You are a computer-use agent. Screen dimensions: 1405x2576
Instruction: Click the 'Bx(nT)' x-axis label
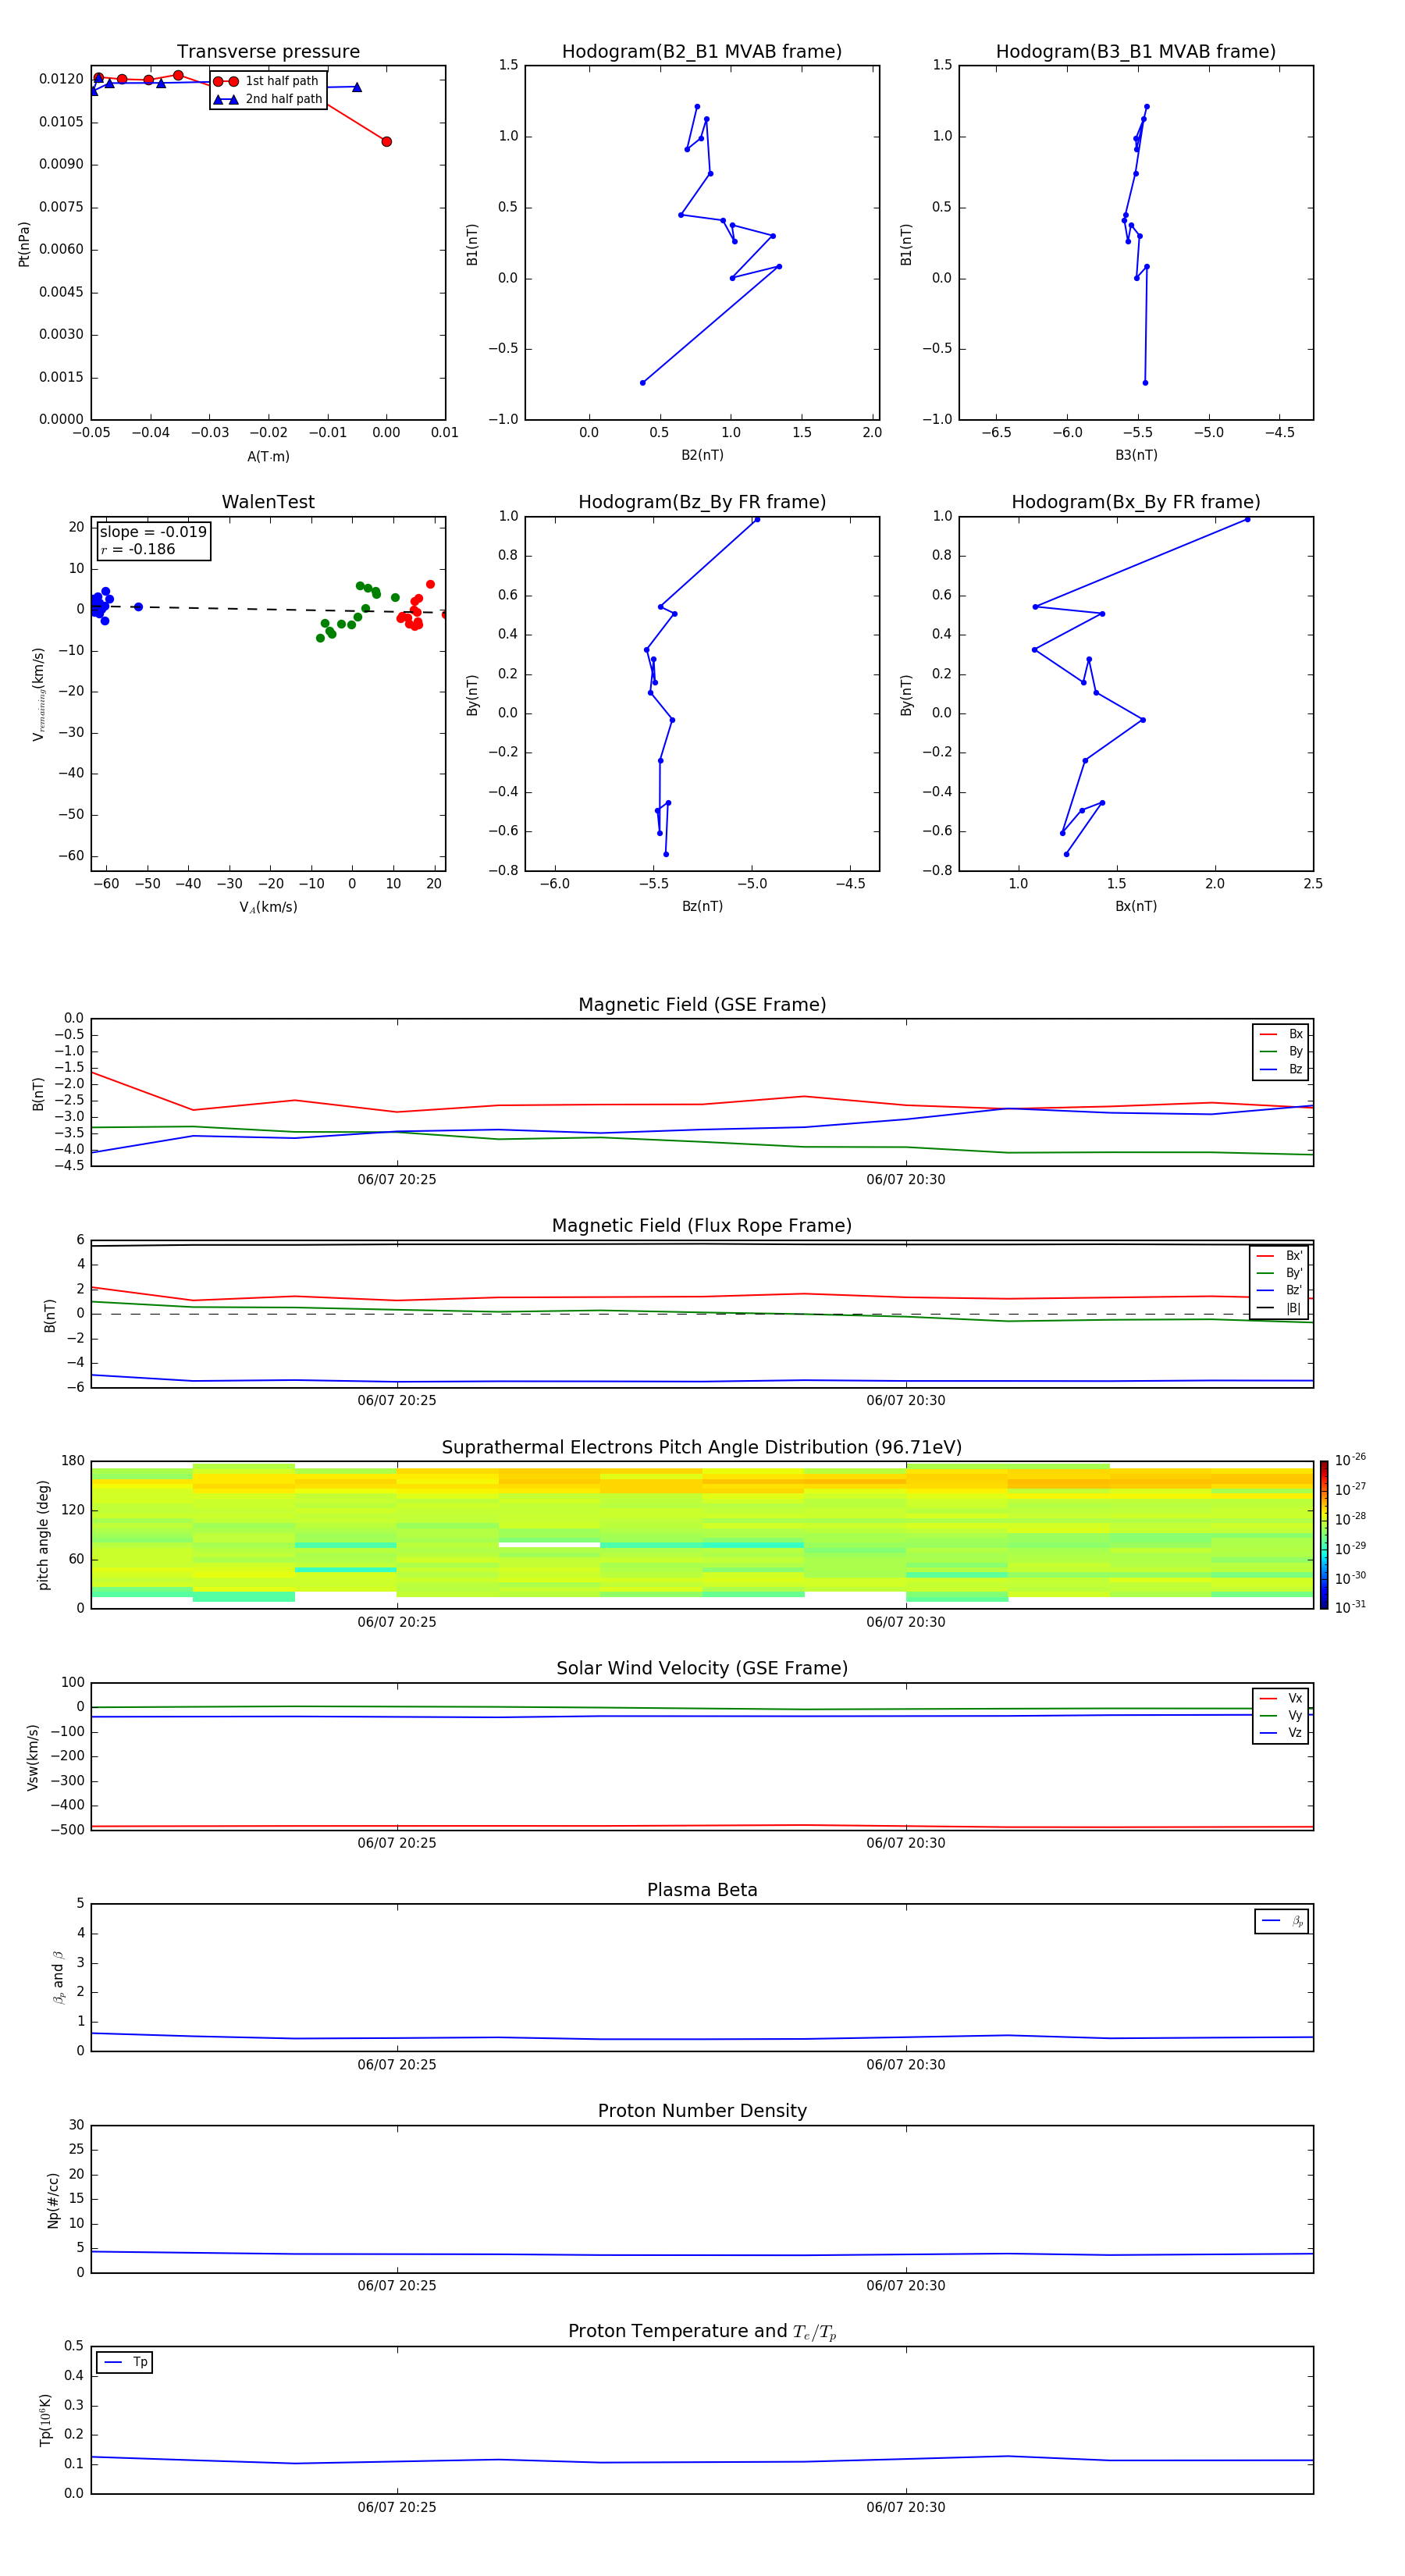click(x=1136, y=906)
